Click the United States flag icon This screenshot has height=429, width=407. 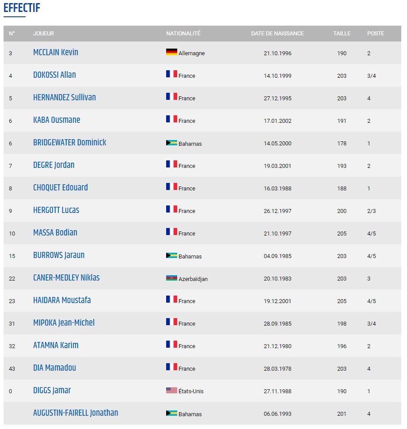[171, 390]
